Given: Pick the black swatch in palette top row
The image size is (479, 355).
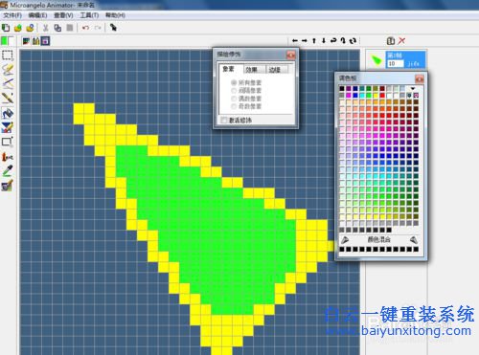Looking at the screenshot, I should coord(342,88).
